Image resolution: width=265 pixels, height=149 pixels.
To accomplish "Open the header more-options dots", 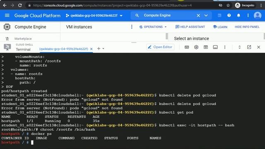I will point(248,16).
